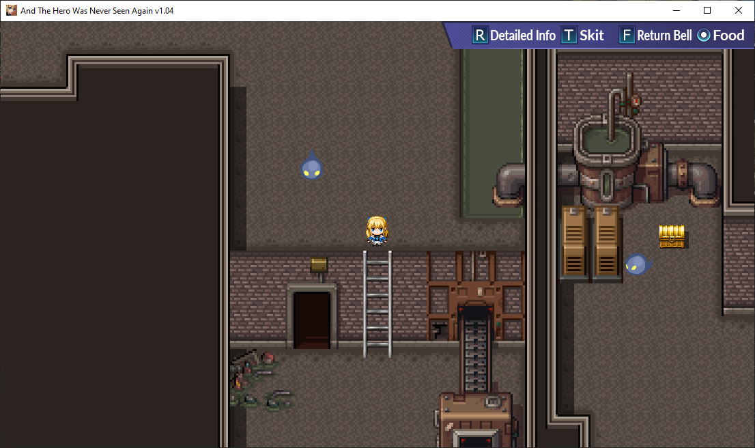
Task: Enter the dark doorway in brick wall
Action: [x=312, y=320]
